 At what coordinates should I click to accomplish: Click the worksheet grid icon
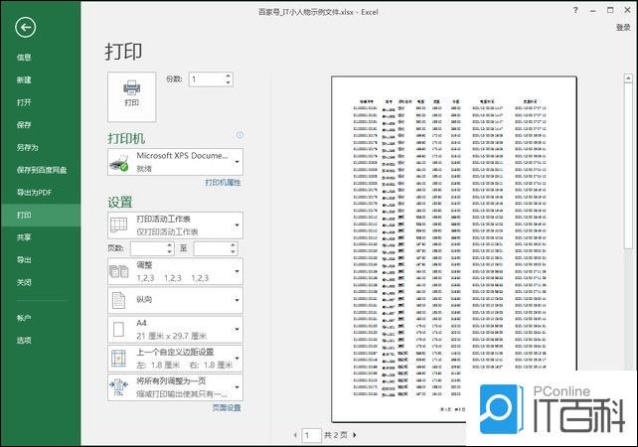[x=119, y=224]
